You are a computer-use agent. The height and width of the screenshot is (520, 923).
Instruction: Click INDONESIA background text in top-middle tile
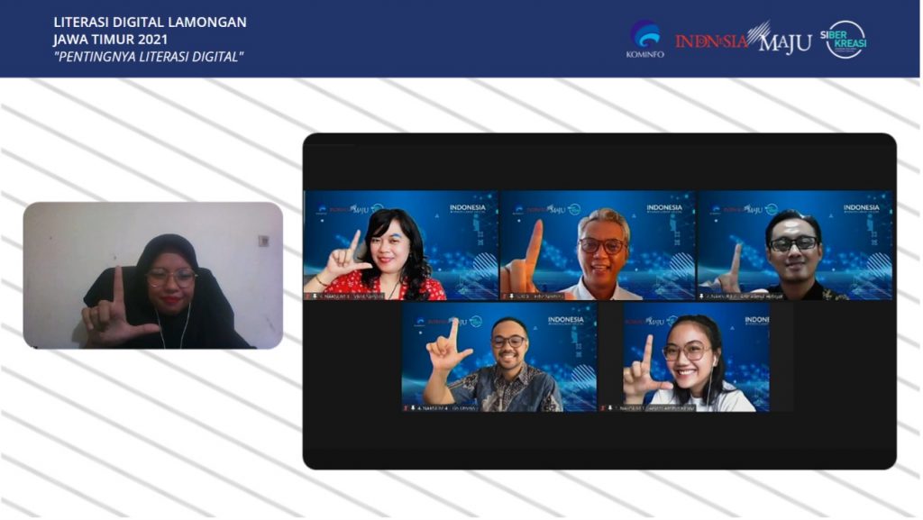point(664,207)
